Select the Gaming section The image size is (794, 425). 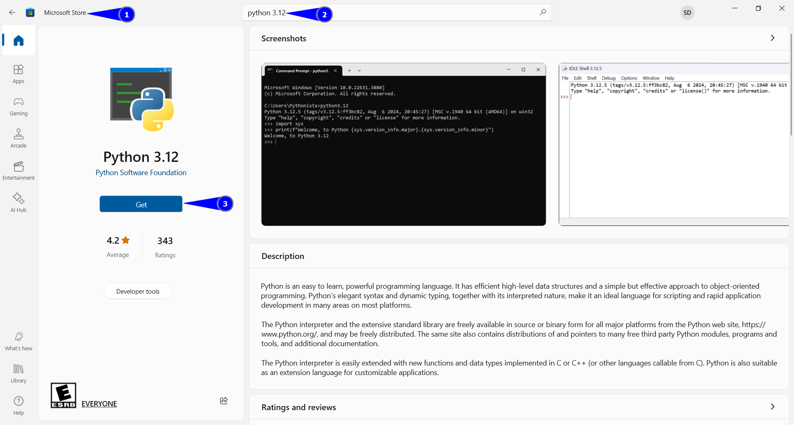[18, 106]
